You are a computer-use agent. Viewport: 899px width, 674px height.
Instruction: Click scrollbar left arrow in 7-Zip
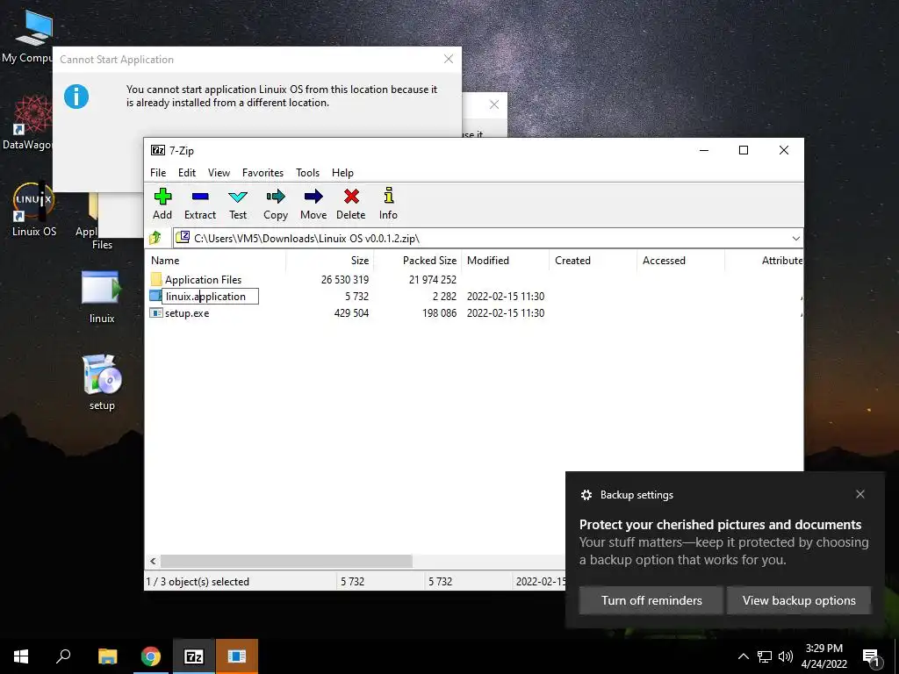(153, 561)
